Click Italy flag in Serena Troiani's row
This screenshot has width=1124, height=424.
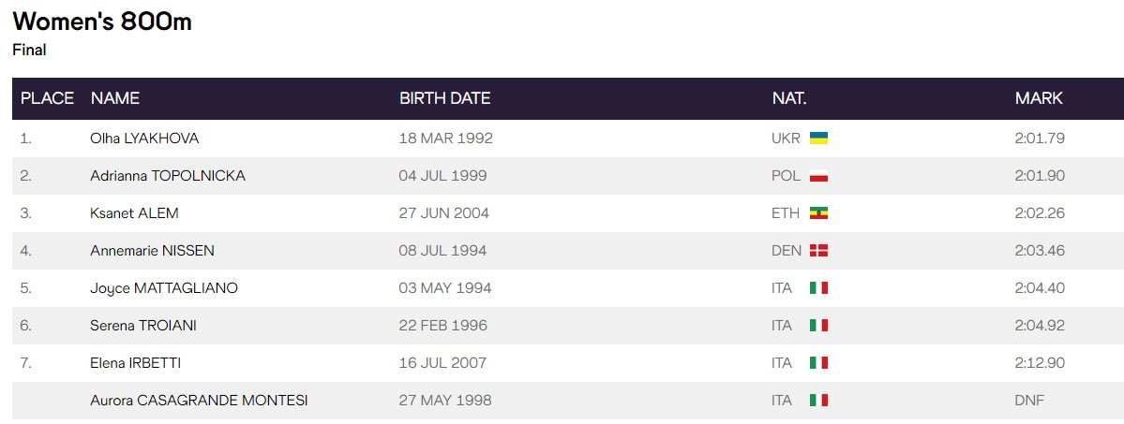pos(818,326)
